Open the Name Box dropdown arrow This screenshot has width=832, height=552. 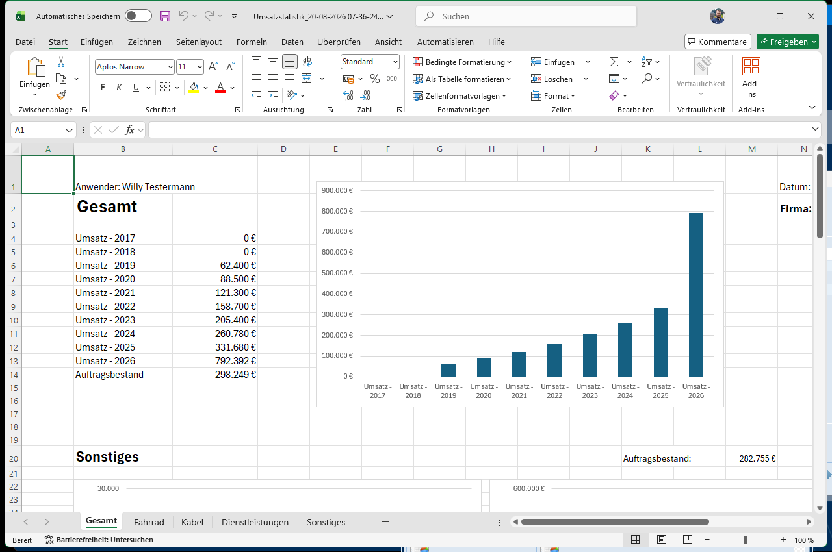(70, 130)
